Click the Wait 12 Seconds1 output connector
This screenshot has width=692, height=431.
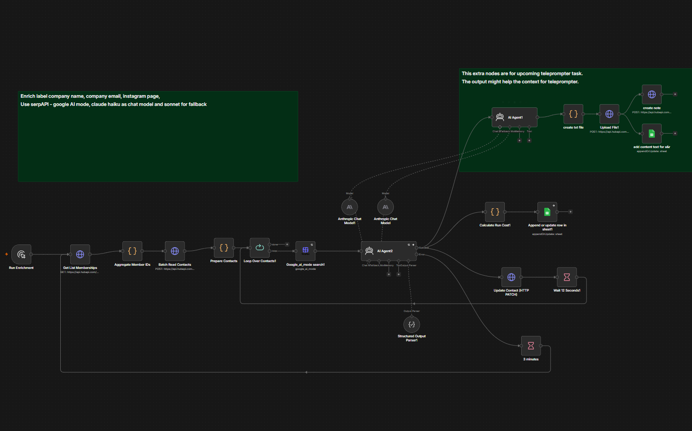click(x=577, y=277)
